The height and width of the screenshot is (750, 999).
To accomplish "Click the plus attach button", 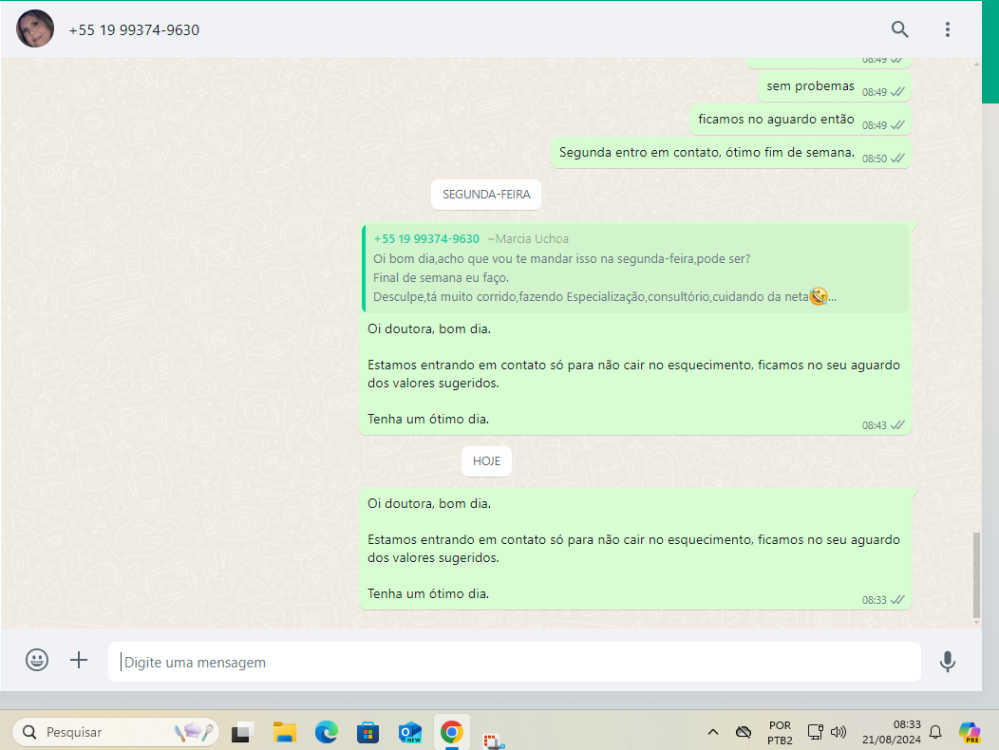I will click(x=79, y=661).
